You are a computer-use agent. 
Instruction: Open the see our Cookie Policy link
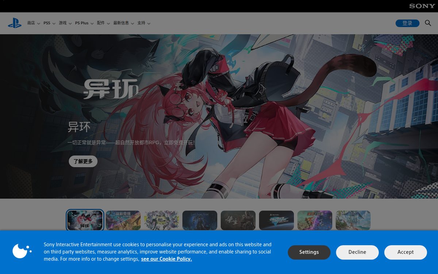166,259
